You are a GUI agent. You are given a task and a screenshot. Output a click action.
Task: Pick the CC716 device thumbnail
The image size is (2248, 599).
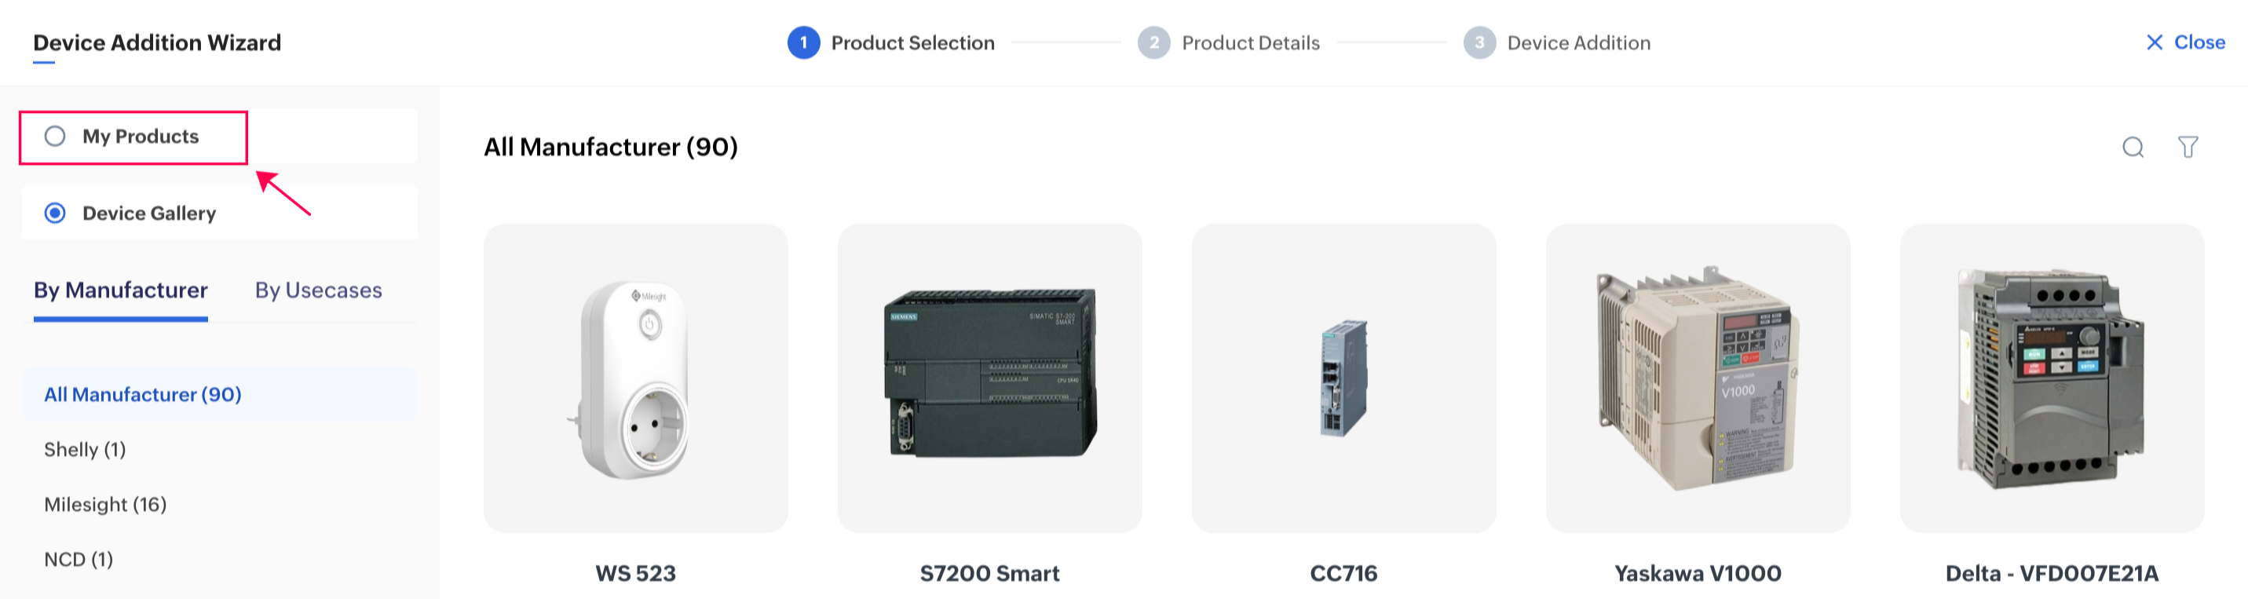click(1343, 378)
